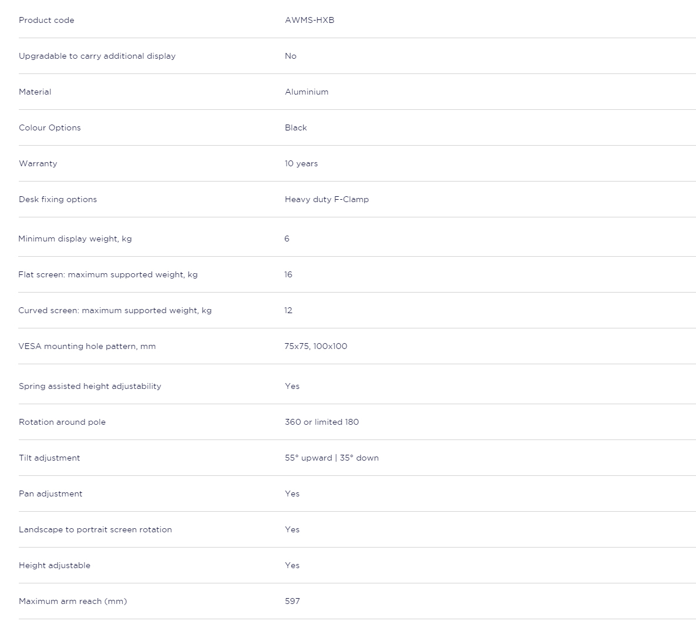Click the Landscape to portrait screen rotation label
Image resolution: width=696 pixels, height=631 pixels.
(x=95, y=530)
